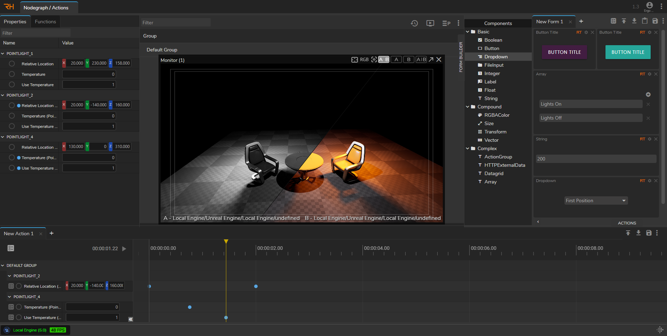Click the clipboard paste icon in form toolbar
Viewport: 667px width, 336px height.
coord(645,21)
